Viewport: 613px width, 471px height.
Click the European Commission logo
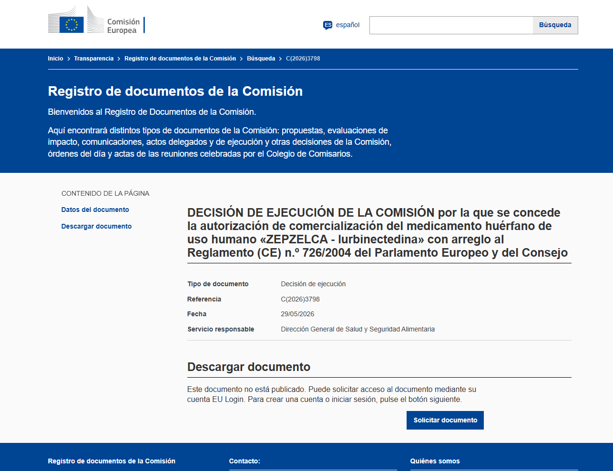[96, 20]
